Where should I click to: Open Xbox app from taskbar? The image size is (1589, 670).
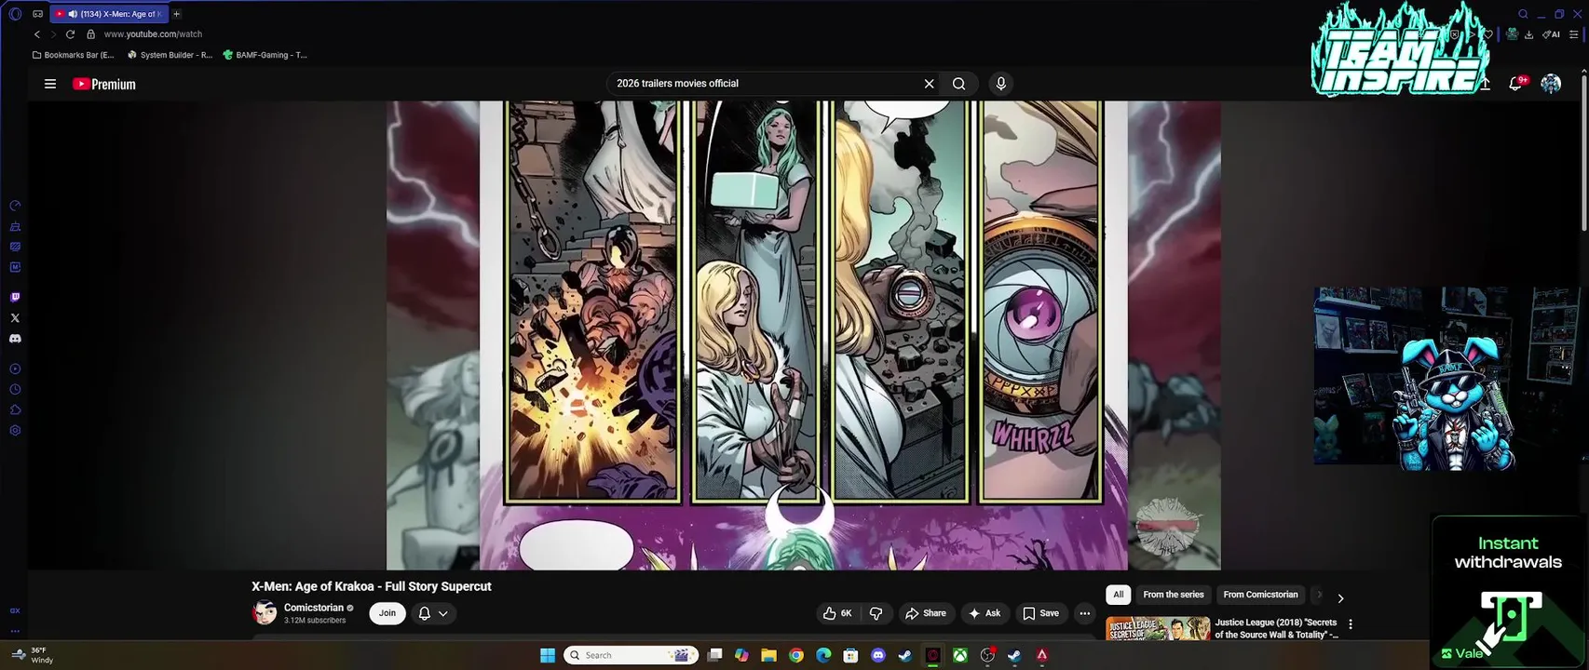(959, 655)
